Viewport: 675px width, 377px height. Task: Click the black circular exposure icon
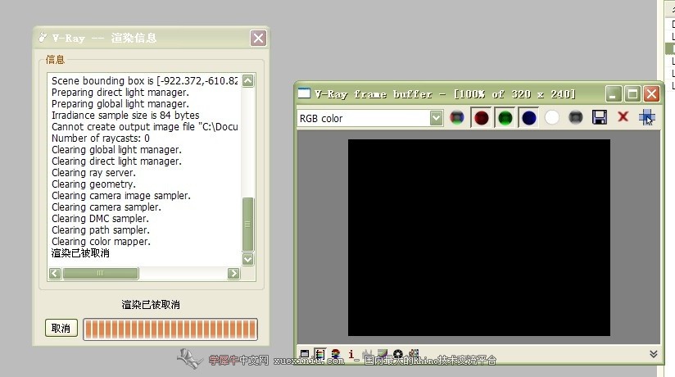(398, 354)
